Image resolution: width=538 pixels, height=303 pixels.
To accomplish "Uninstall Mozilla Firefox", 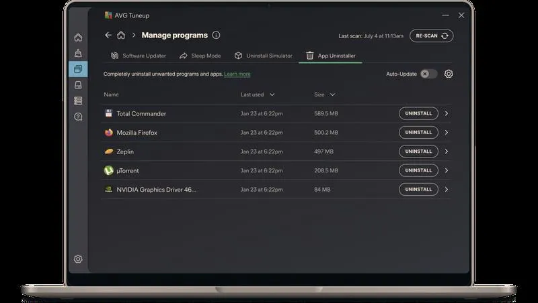I will pyautogui.click(x=418, y=132).
